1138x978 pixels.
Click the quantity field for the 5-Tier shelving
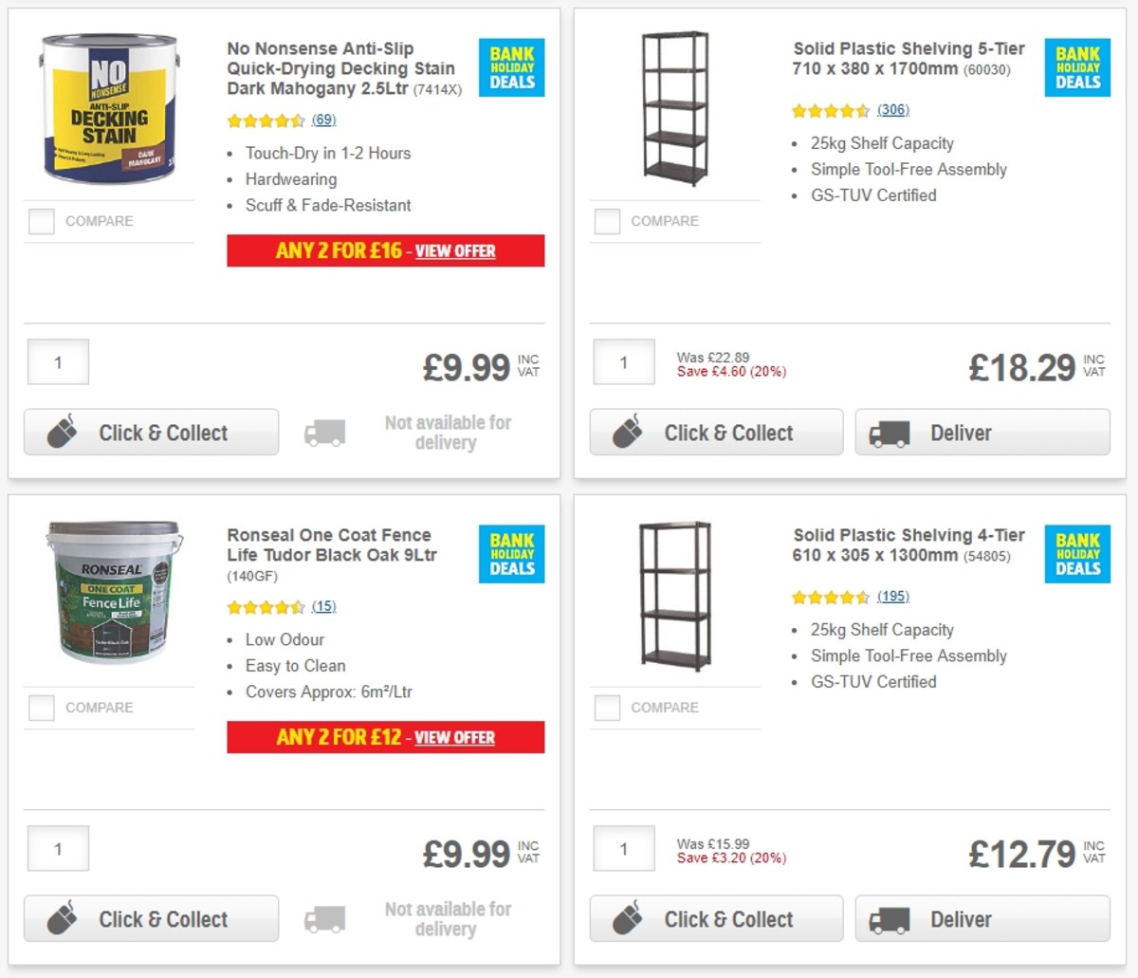click(623, 361)
